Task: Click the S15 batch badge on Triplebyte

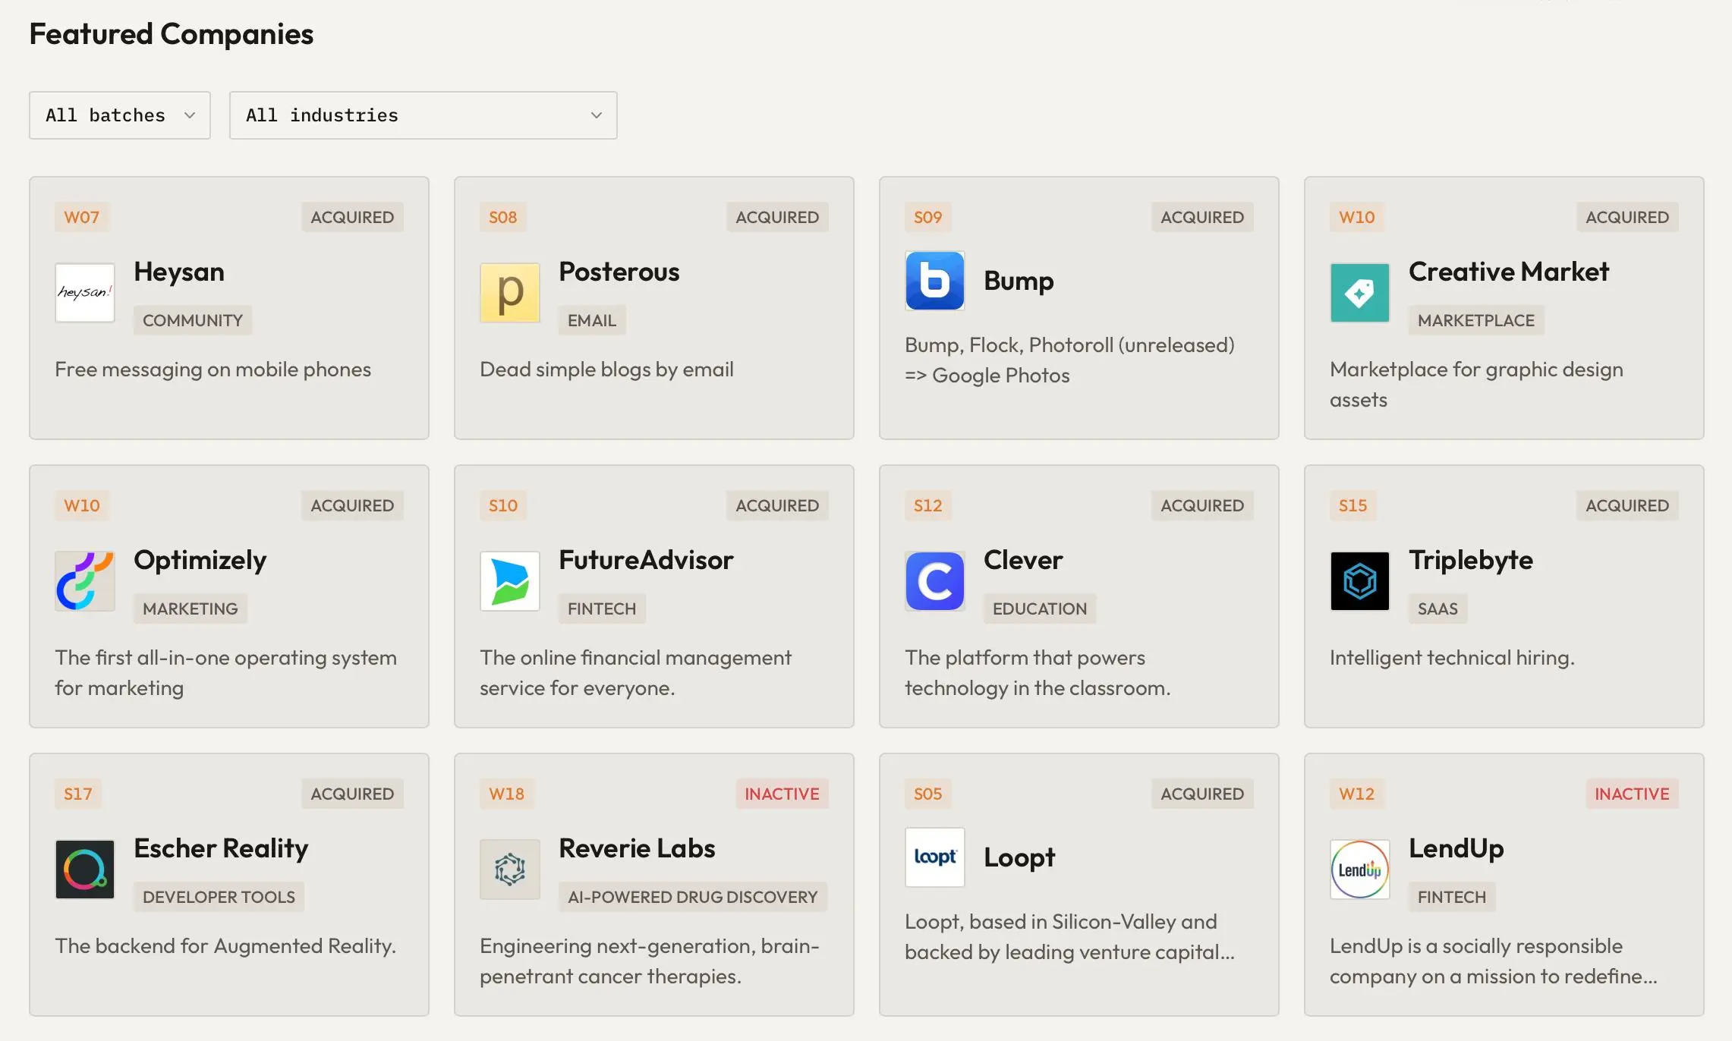Action: 1353,505
